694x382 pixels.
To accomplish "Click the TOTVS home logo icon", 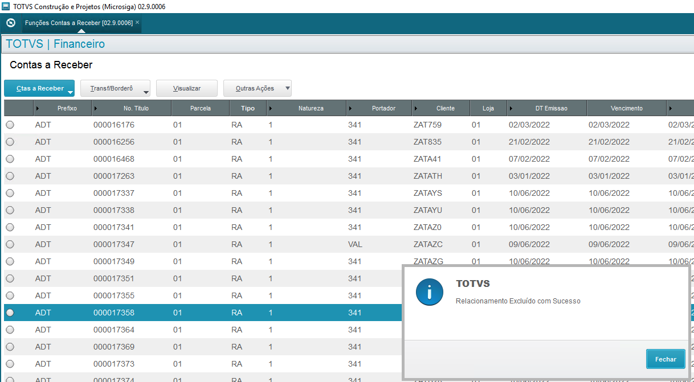I will (10, 23).
